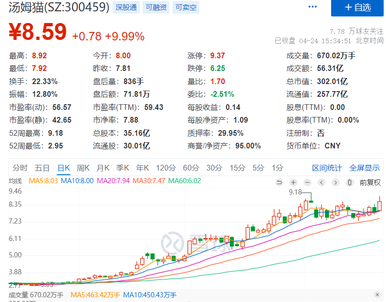Viewport: 386px width, 302px height.
Task: Click the 换手 value 22.33%
Action: [45, 81]
